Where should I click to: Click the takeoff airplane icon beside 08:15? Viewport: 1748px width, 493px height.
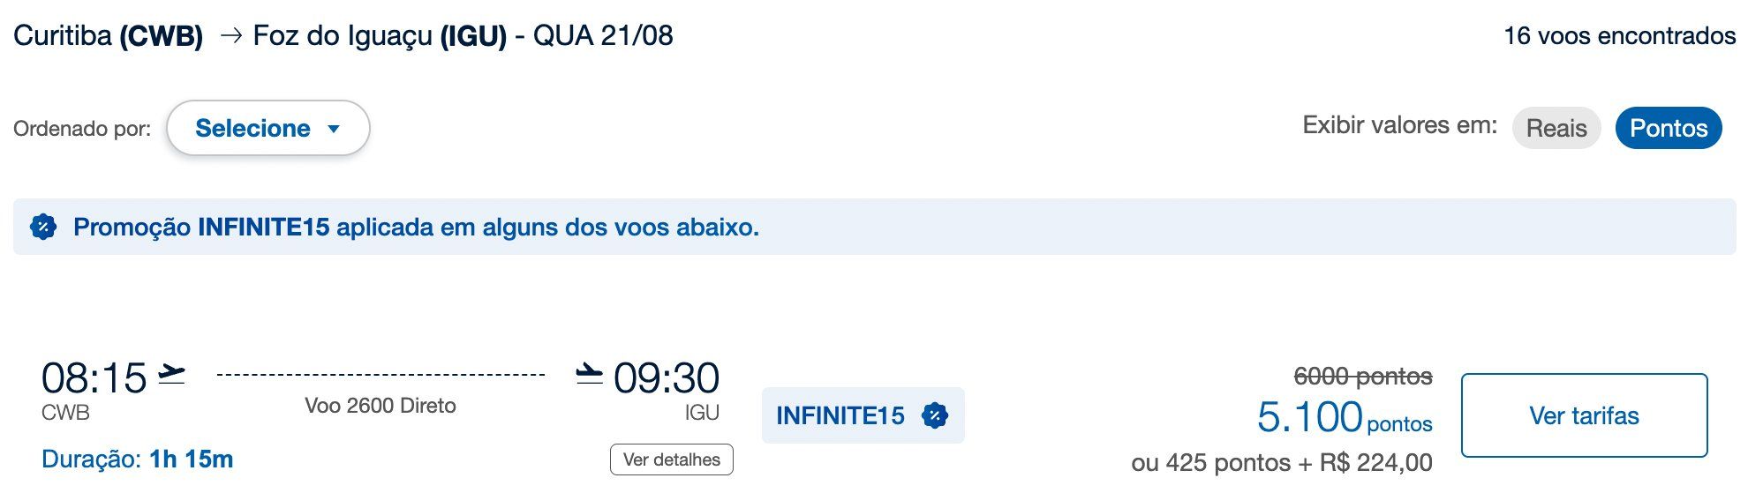pos(171,374)
